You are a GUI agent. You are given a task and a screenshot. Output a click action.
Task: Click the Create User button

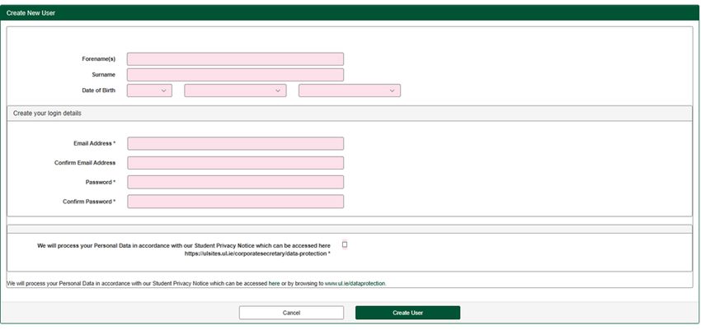[x=407, y=313]
